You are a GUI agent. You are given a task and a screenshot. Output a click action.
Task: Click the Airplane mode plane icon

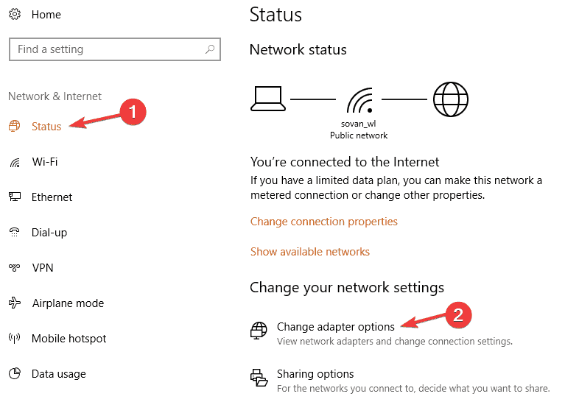point(15,303)
